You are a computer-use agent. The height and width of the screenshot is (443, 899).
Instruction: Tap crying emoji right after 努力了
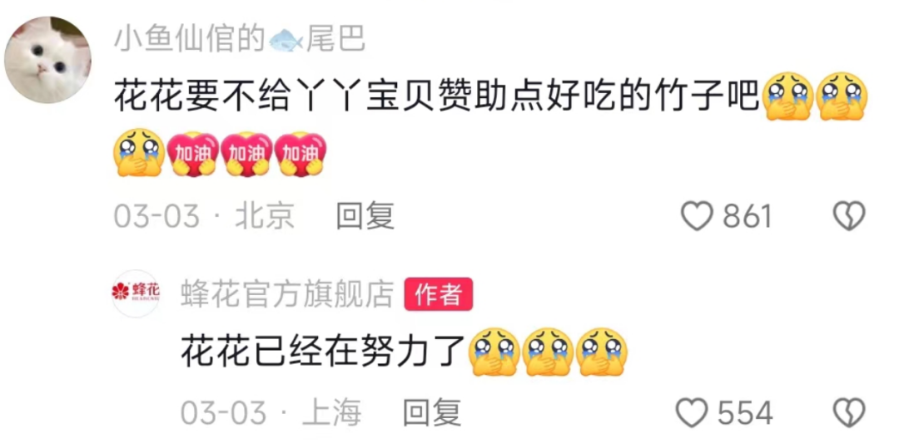click(494, 351)
